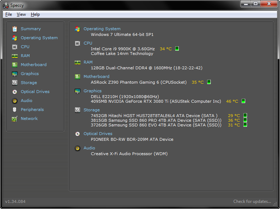Follow the Audio heading link in summary
This screenshot has width=280, height=209.
[89, 148]
